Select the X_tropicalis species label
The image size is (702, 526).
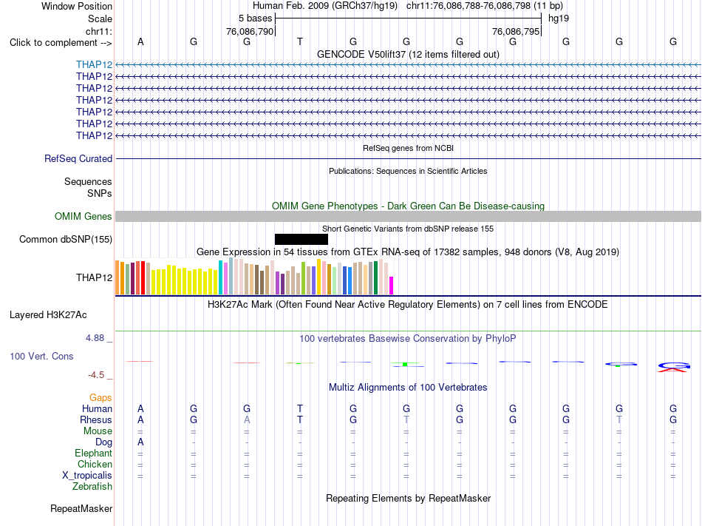(x=87, y=476)
